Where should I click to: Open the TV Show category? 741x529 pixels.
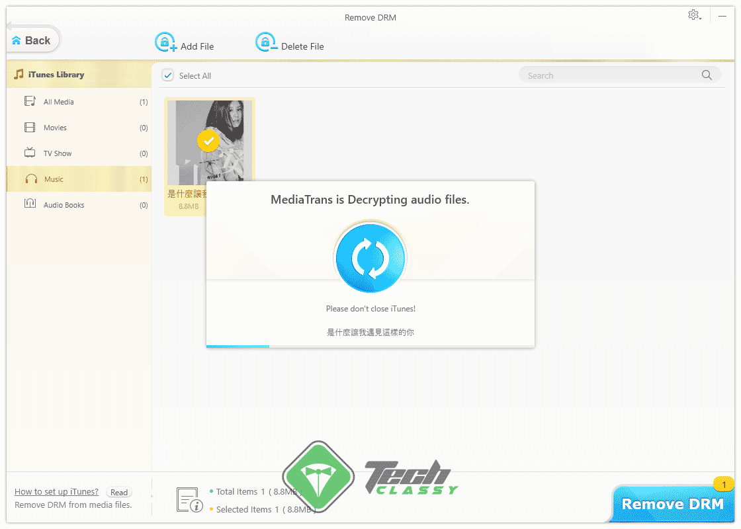pyautogui.click(x=58, y=153)
